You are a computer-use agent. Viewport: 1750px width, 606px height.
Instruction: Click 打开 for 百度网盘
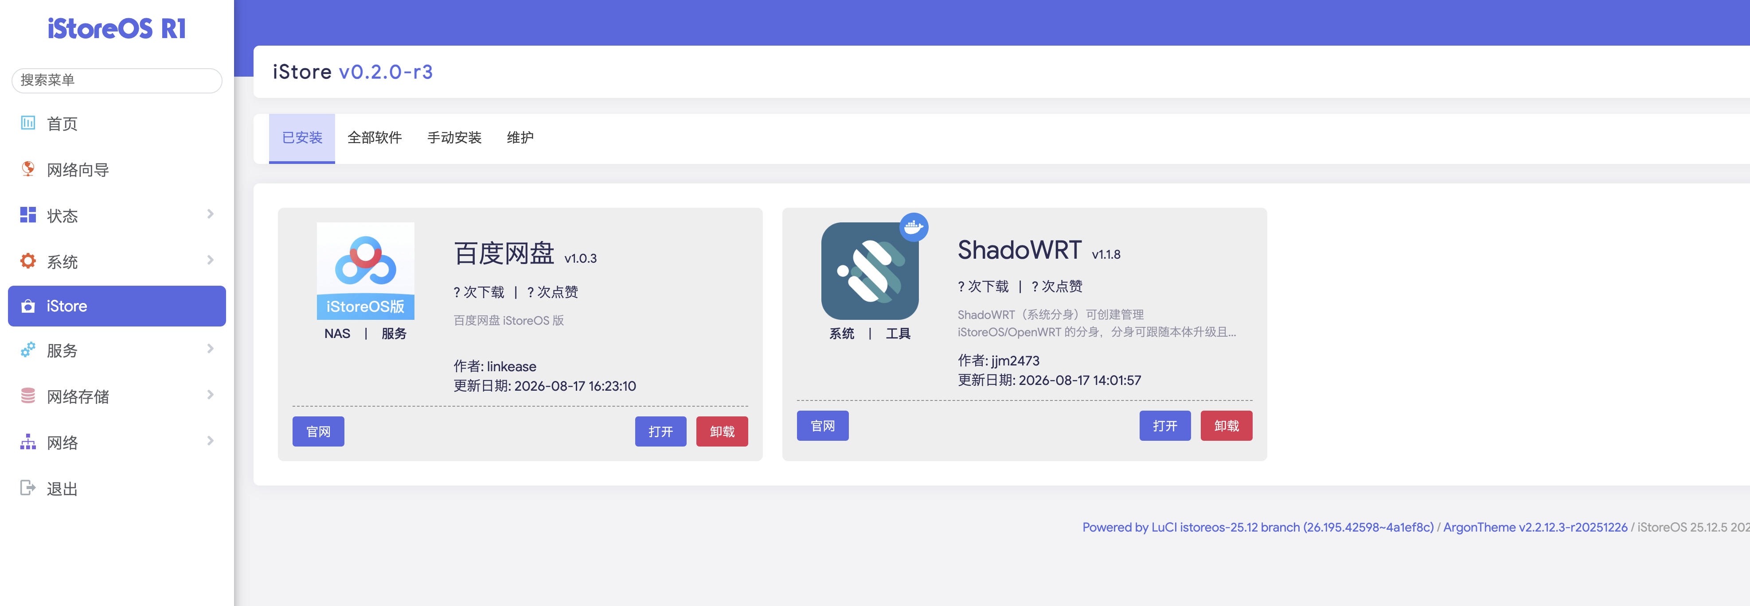coord(660,431)
